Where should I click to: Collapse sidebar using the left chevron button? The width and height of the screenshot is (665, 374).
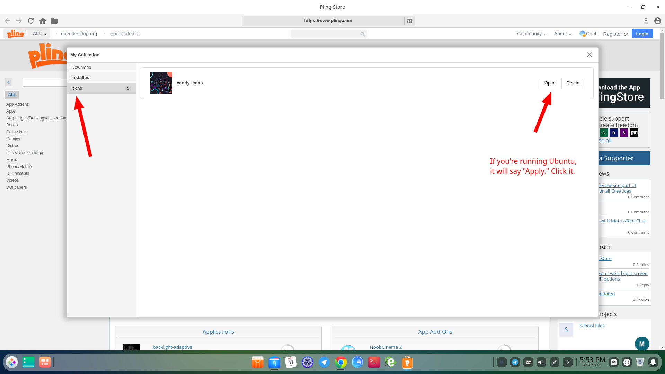pos(9,82)
